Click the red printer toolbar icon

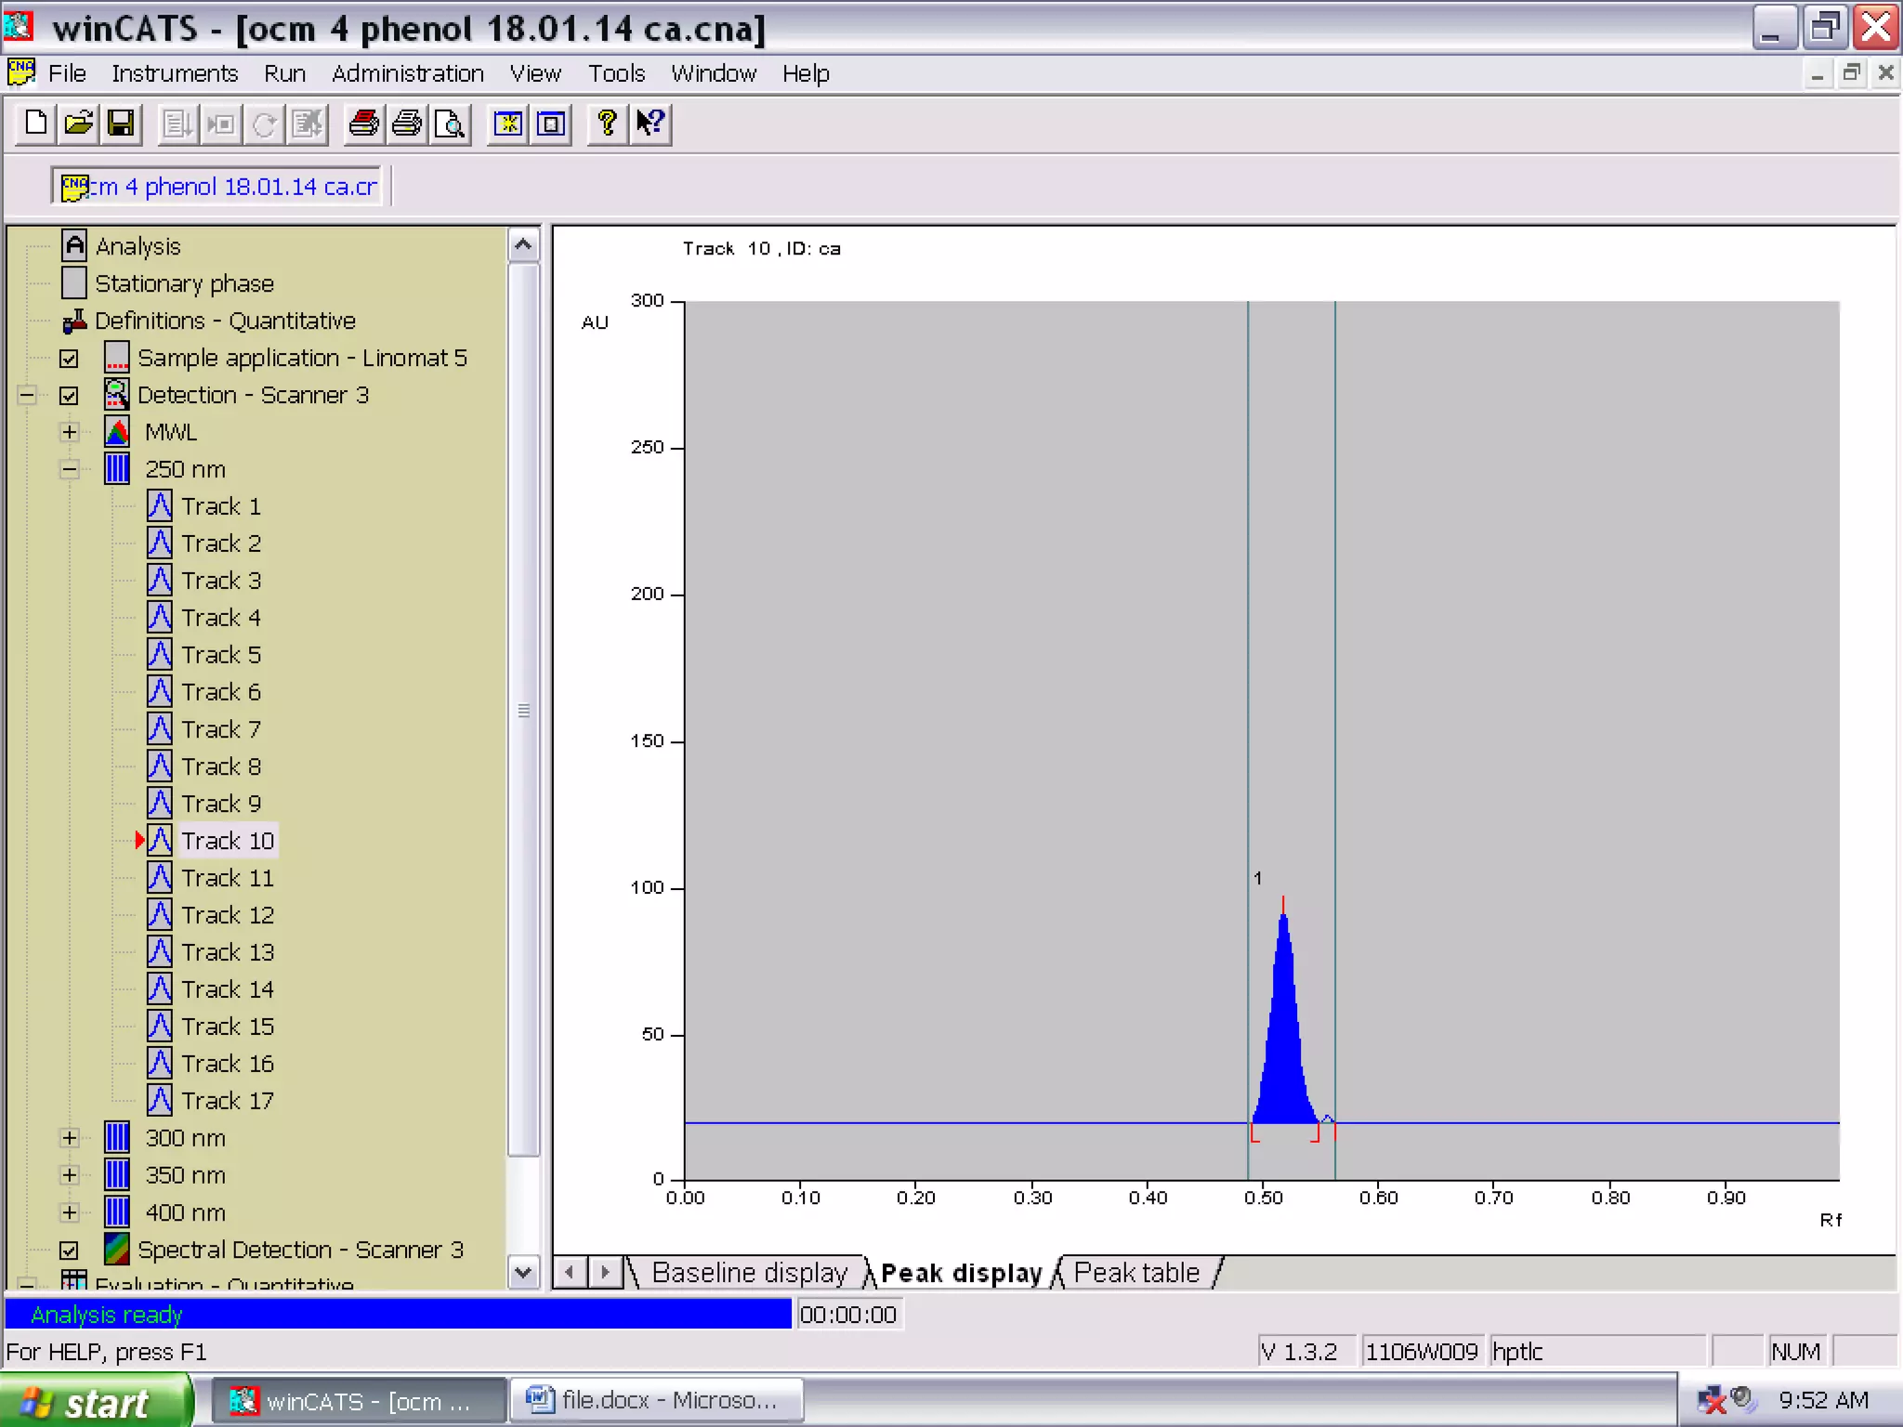coord(363,124)
